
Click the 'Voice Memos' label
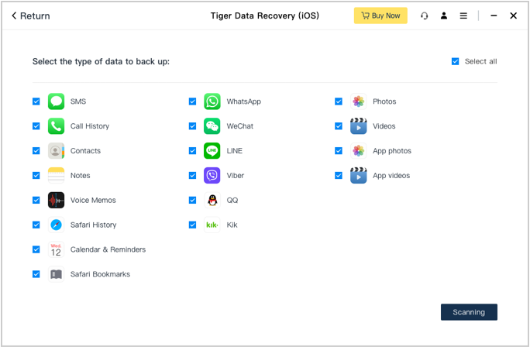(x=93, y=200)
